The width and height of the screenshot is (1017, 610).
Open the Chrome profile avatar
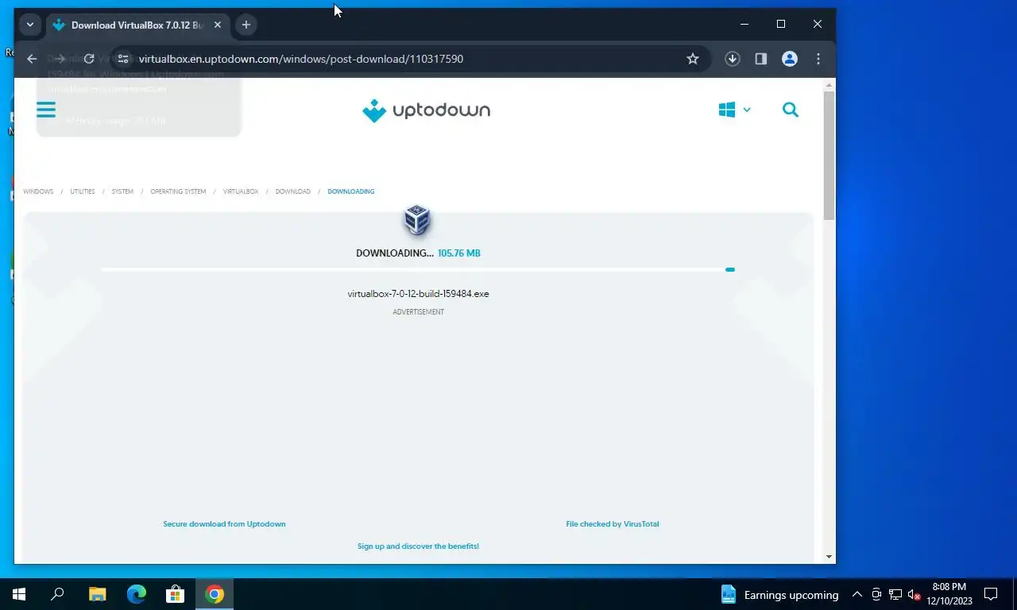click(x=790, y=59)
